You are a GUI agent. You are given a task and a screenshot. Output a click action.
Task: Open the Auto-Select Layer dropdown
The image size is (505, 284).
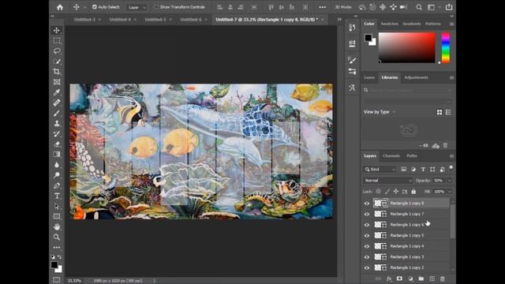137,7
